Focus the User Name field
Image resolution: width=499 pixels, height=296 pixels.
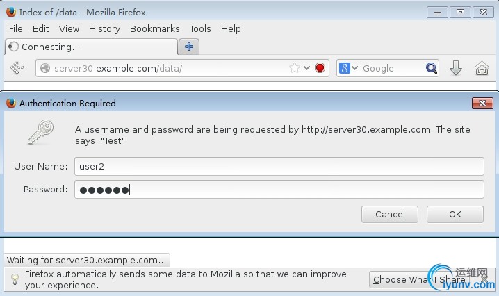pos(279,167)
